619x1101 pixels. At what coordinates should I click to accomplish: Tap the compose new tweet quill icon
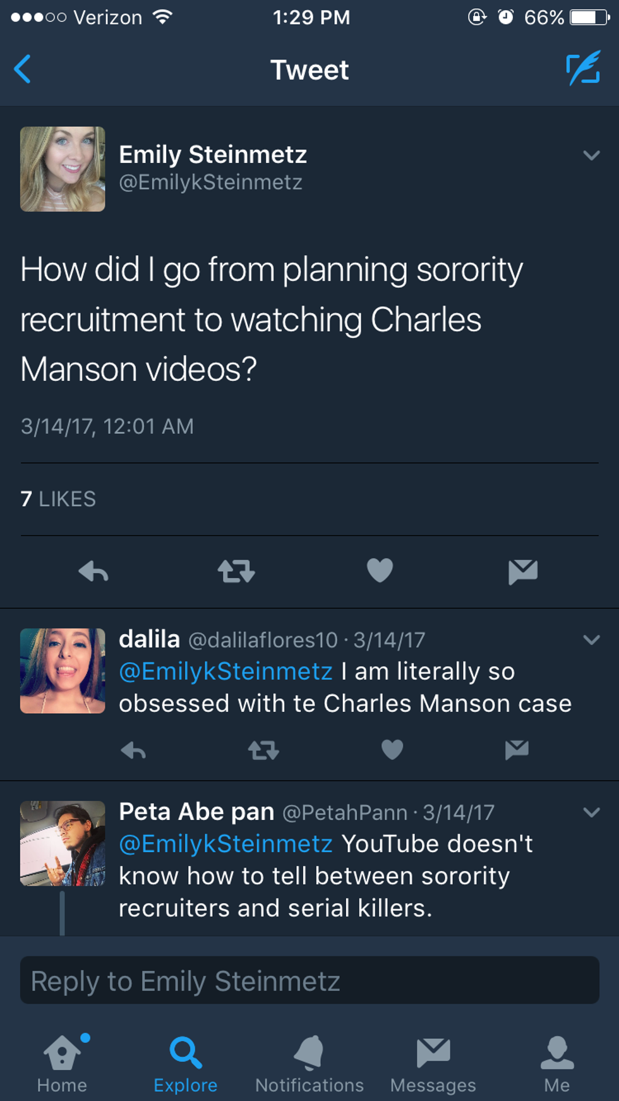pos(583,69)
